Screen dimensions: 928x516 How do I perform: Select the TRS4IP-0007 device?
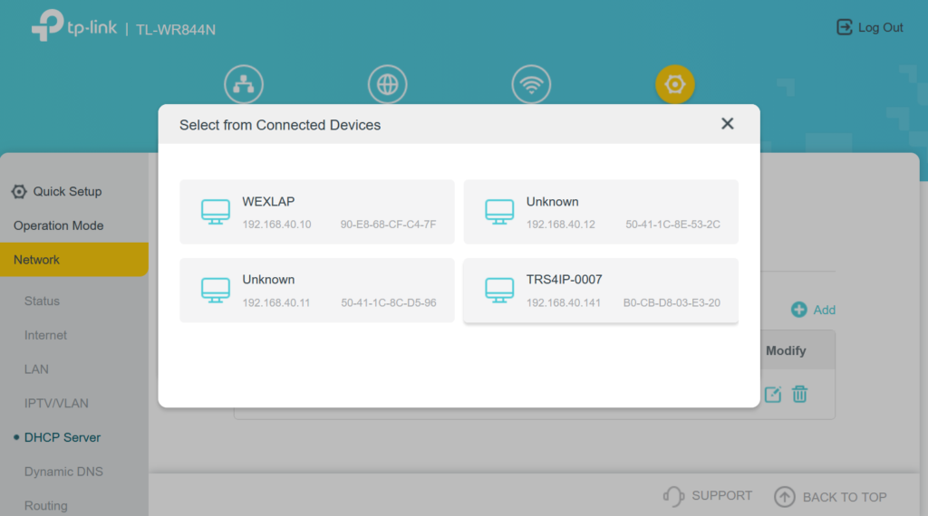pos(600,290)
